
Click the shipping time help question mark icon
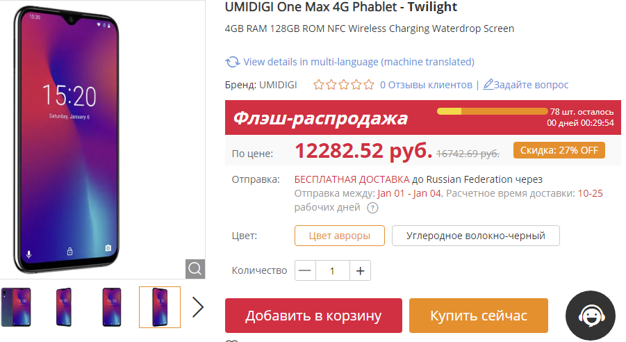(373, 208)
